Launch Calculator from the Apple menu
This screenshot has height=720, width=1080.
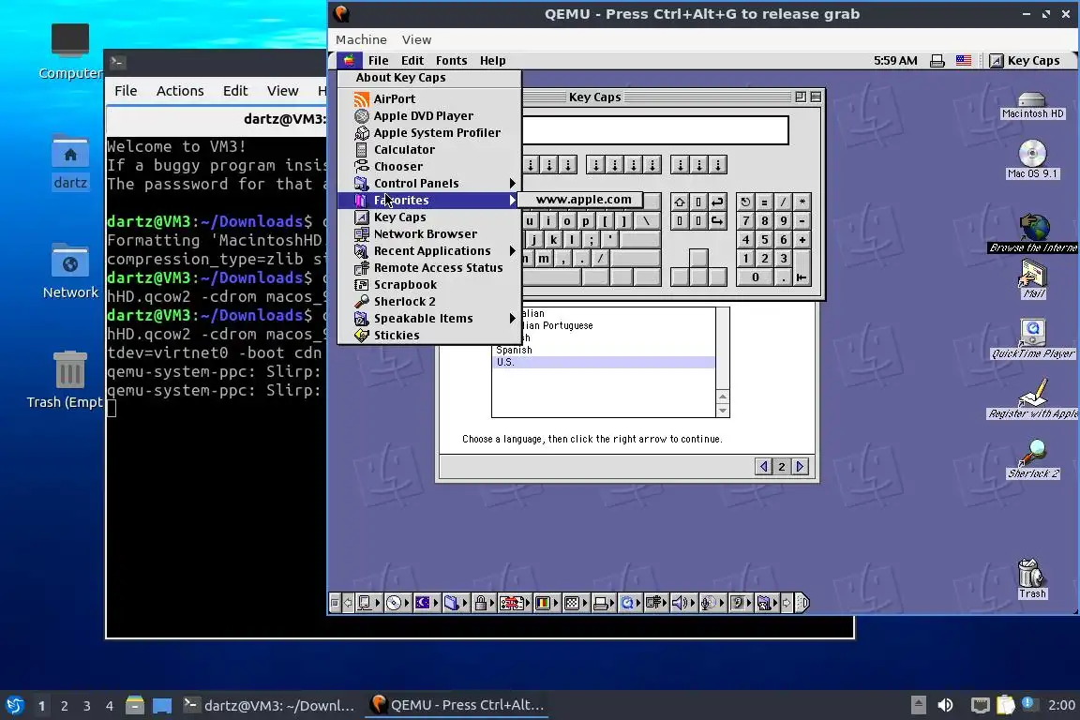tap(429, 149)
